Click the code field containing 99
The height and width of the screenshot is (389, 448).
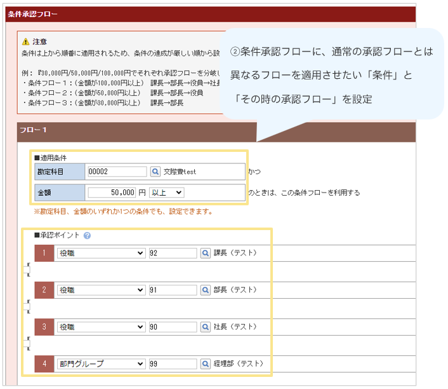[173, 364]
